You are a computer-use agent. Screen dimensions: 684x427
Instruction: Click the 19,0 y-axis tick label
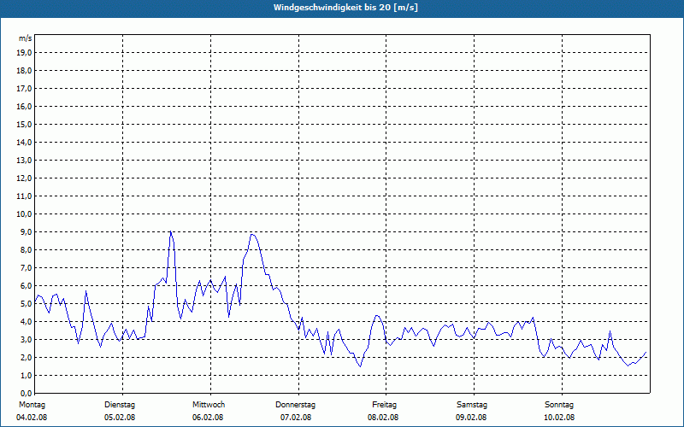pyautogui.click(x=25, y=53)
